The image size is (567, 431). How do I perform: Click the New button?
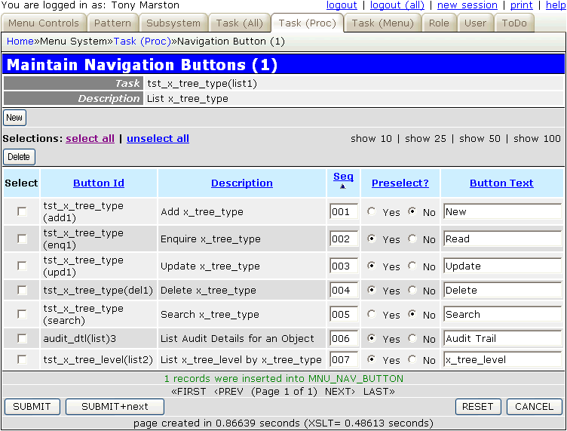14,118
